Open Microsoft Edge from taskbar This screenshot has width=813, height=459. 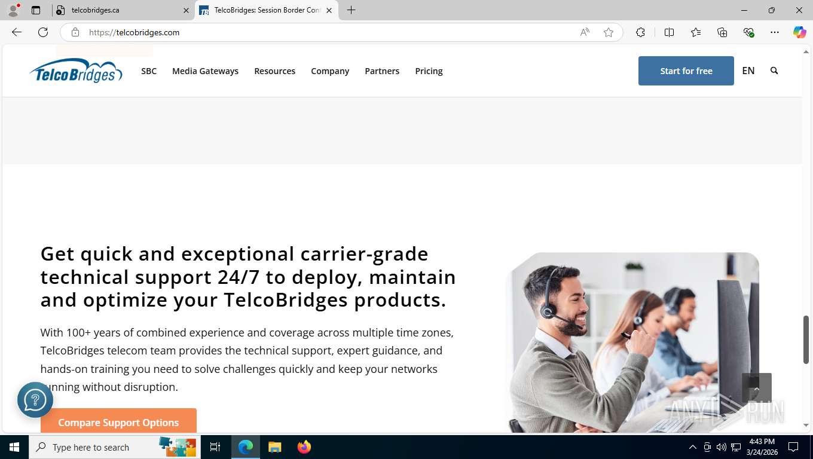tap(246, 447)
